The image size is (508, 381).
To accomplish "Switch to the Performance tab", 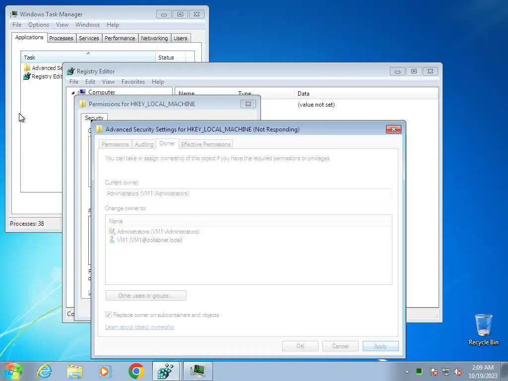I will pyautogui.click(x=120, y=38).
